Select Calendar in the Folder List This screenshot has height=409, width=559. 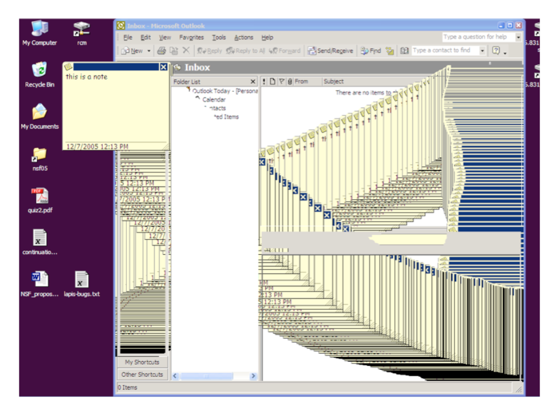pos(214,100)
